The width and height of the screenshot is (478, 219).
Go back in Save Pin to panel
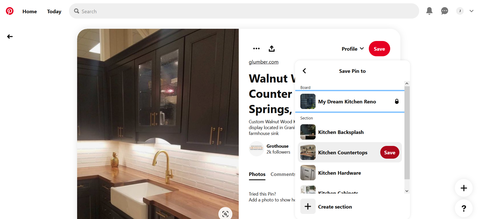[x=304, y=71]
